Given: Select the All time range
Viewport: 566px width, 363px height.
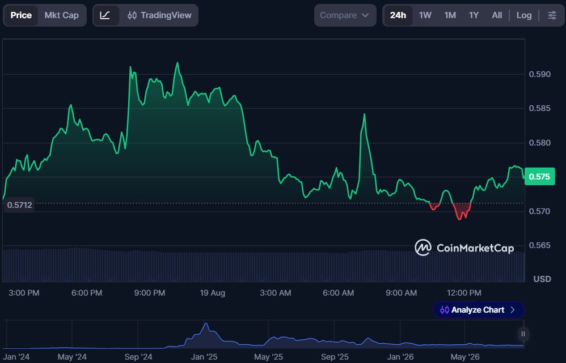Looking at the screenshot, I should coord(497,15).
